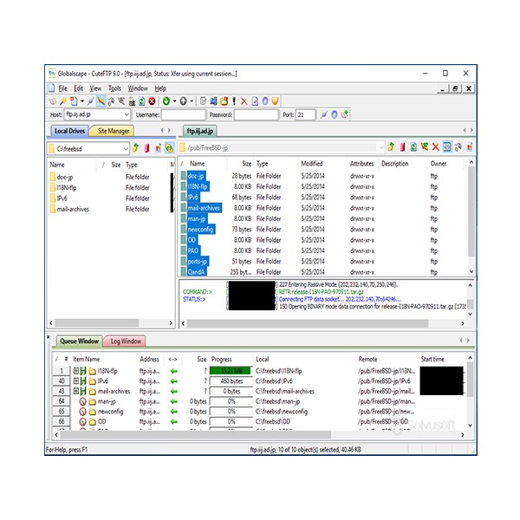This screenshot has width=520, height=520.
Task: Click the black exclamation mark Execute icon
Action: point(234,101)
